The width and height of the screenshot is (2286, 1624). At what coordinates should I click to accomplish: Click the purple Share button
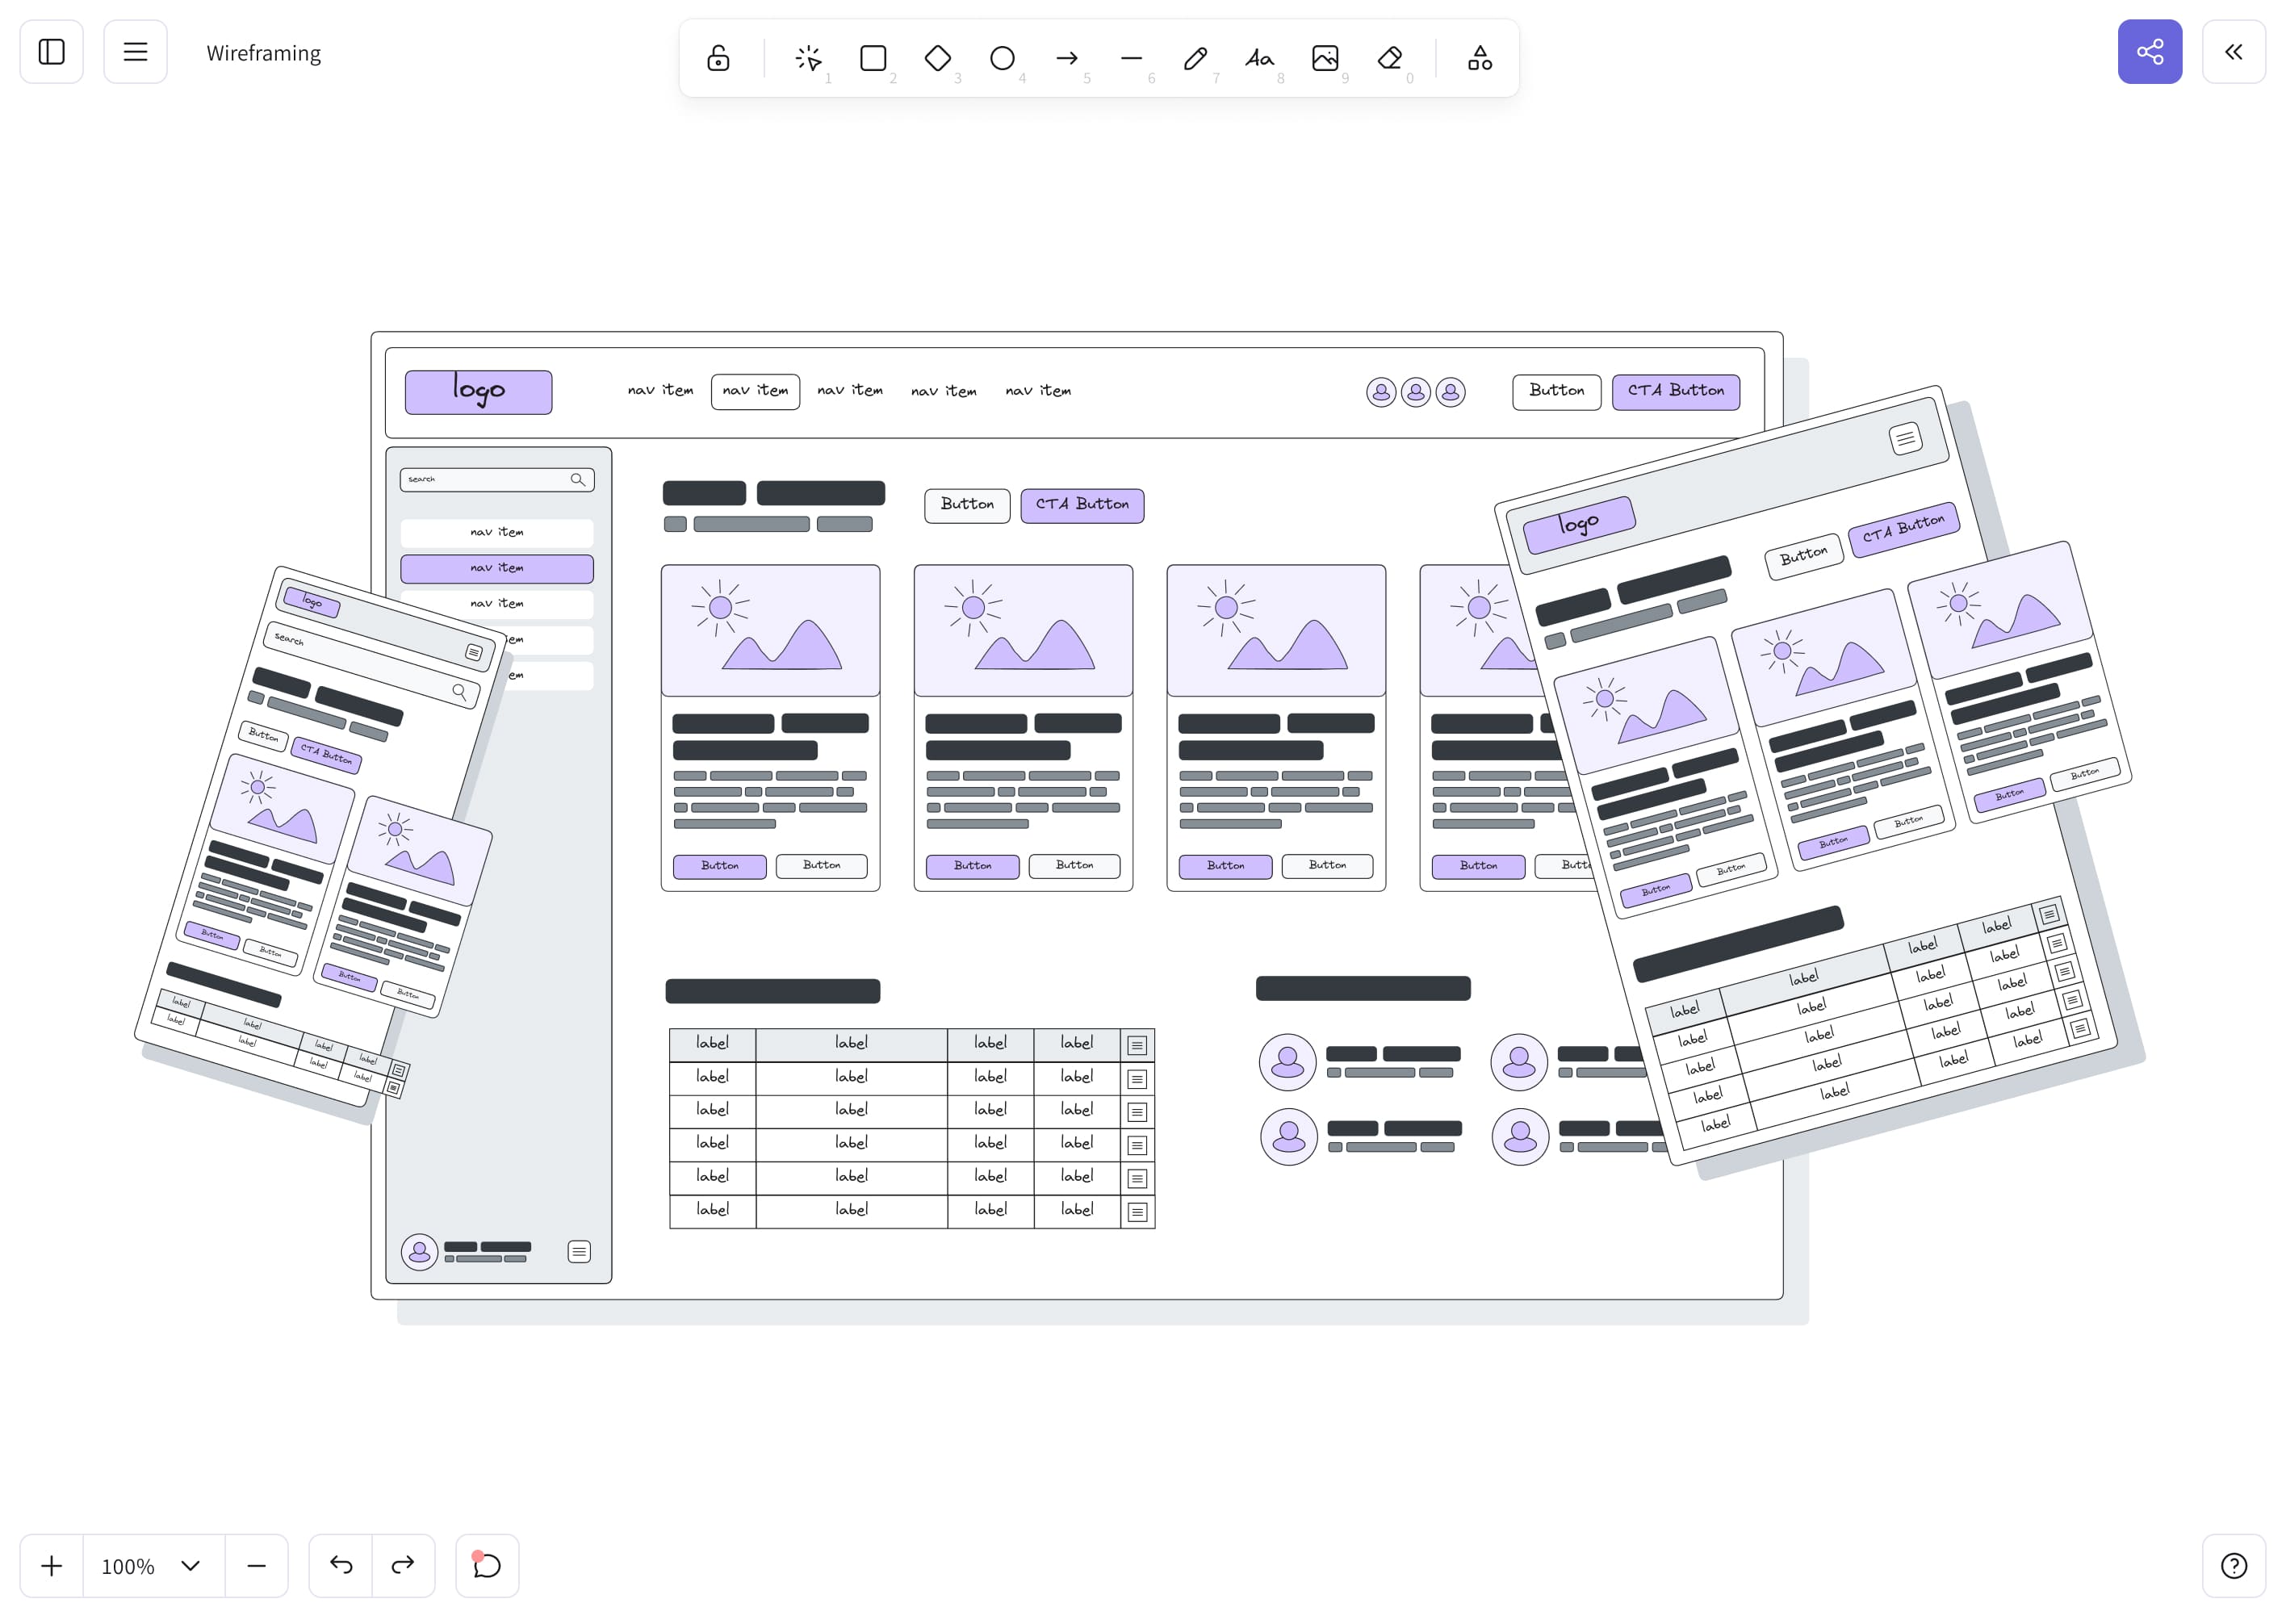[x=2150, y=51]
